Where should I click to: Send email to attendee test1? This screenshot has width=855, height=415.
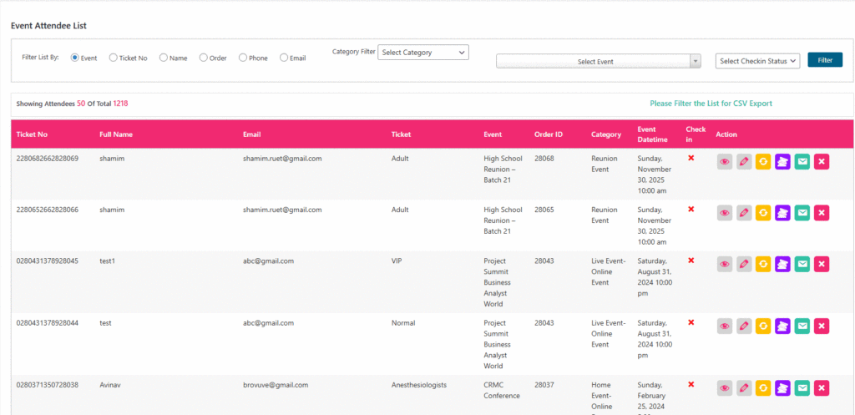coord(802,264)
